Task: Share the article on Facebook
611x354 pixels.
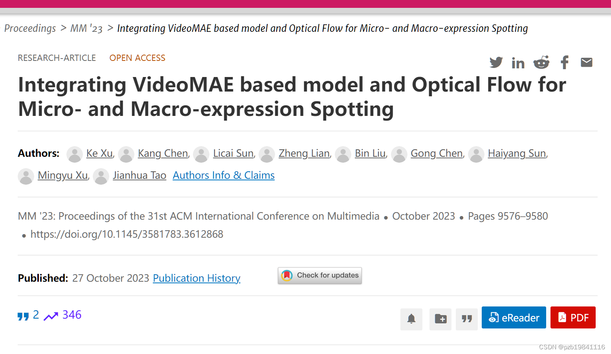Action: click(x=564, y=62)
